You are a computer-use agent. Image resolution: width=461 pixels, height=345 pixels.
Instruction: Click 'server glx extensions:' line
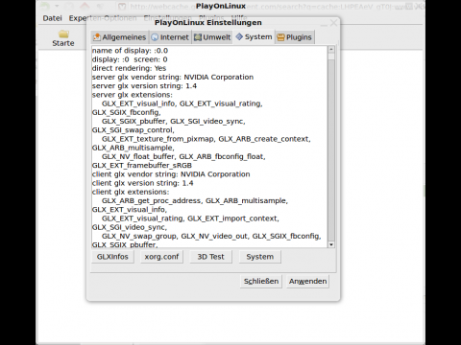(x=132, y=95)
